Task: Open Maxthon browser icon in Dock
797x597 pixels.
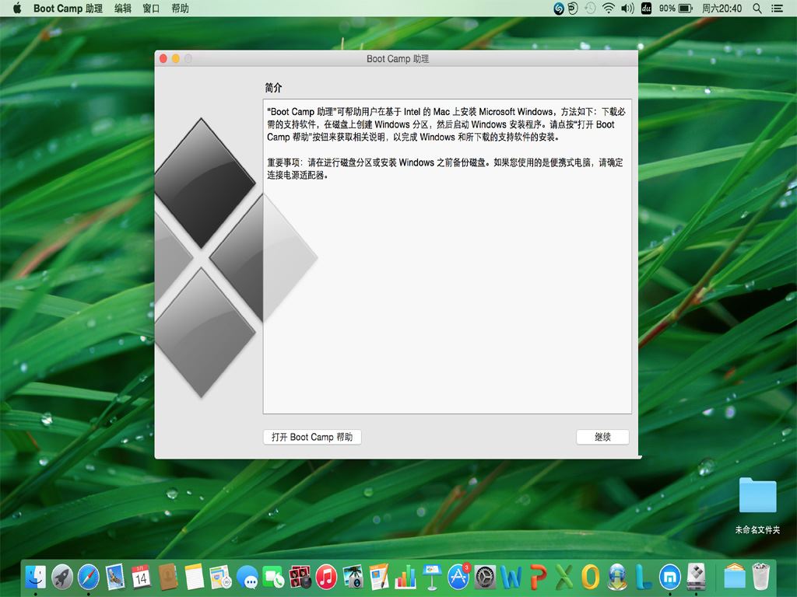Action: (670, 577)
